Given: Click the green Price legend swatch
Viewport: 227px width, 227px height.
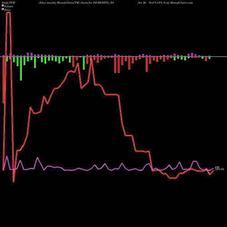Looking at the screenshot, I should [3, 10].
